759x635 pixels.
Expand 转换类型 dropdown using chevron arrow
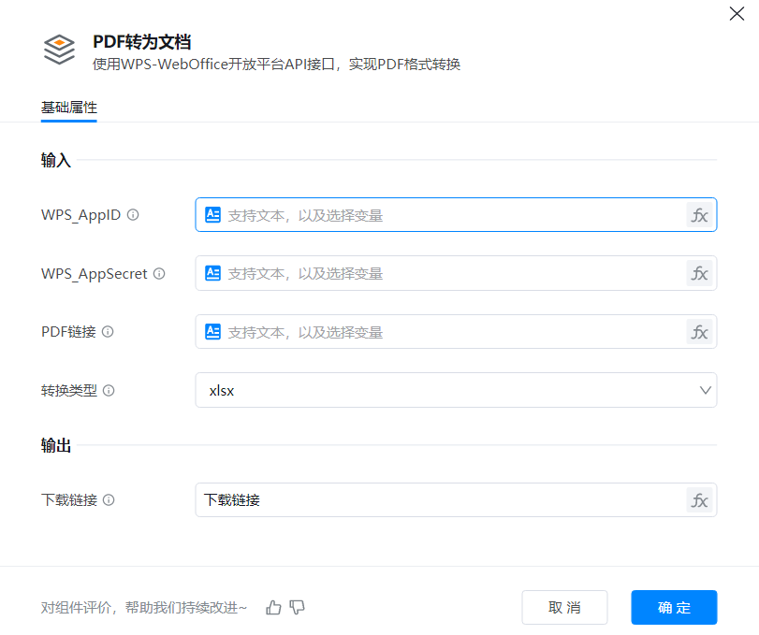pyautogui.click(x=706, y=391)
